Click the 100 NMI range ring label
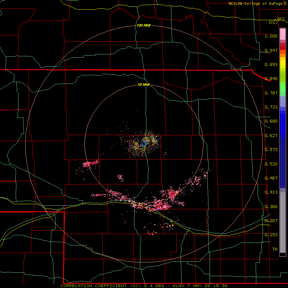 coord(144,25)
